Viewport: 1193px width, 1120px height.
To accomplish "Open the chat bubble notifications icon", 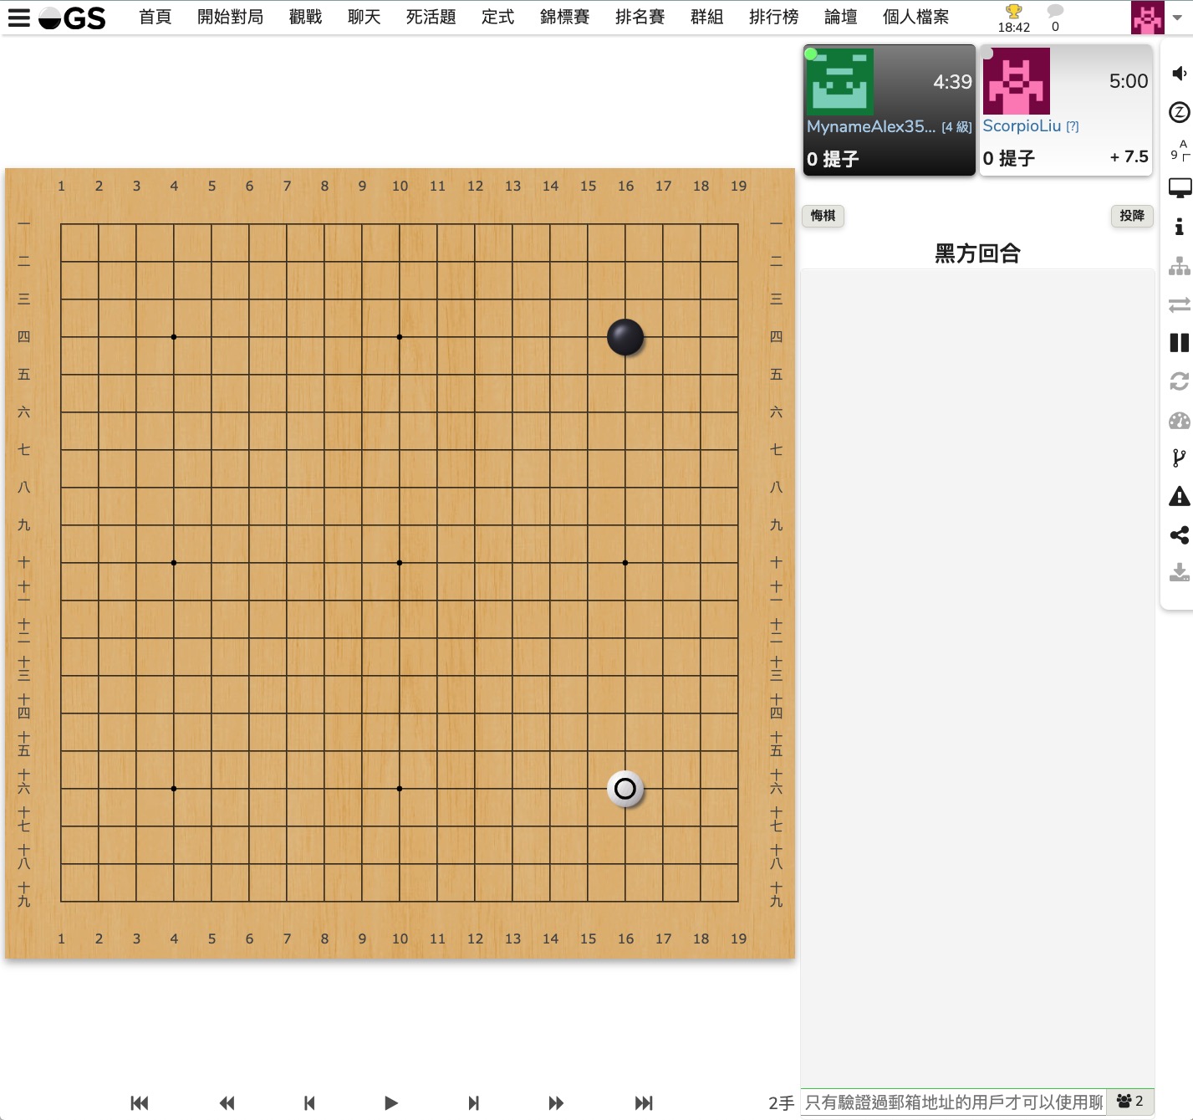I will 1055,11.
